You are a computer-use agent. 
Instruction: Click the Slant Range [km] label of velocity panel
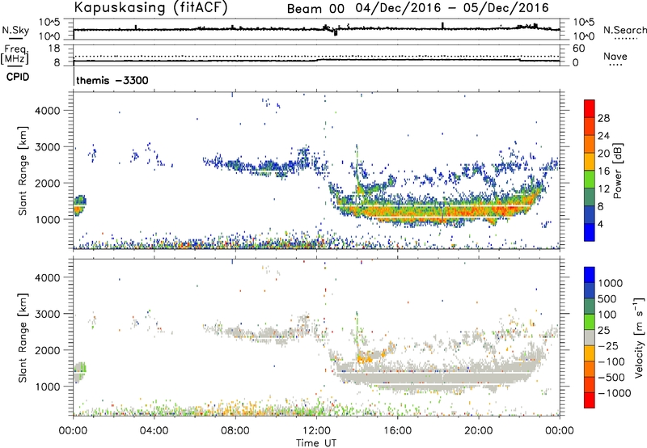23,337
